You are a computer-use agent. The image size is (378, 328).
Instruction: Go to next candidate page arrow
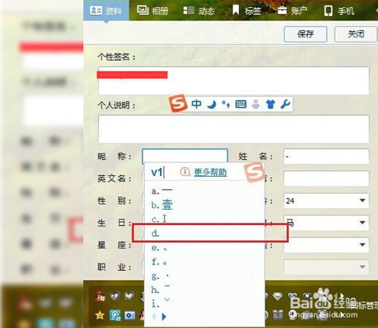pyautogui.click(x=164, y=316)
